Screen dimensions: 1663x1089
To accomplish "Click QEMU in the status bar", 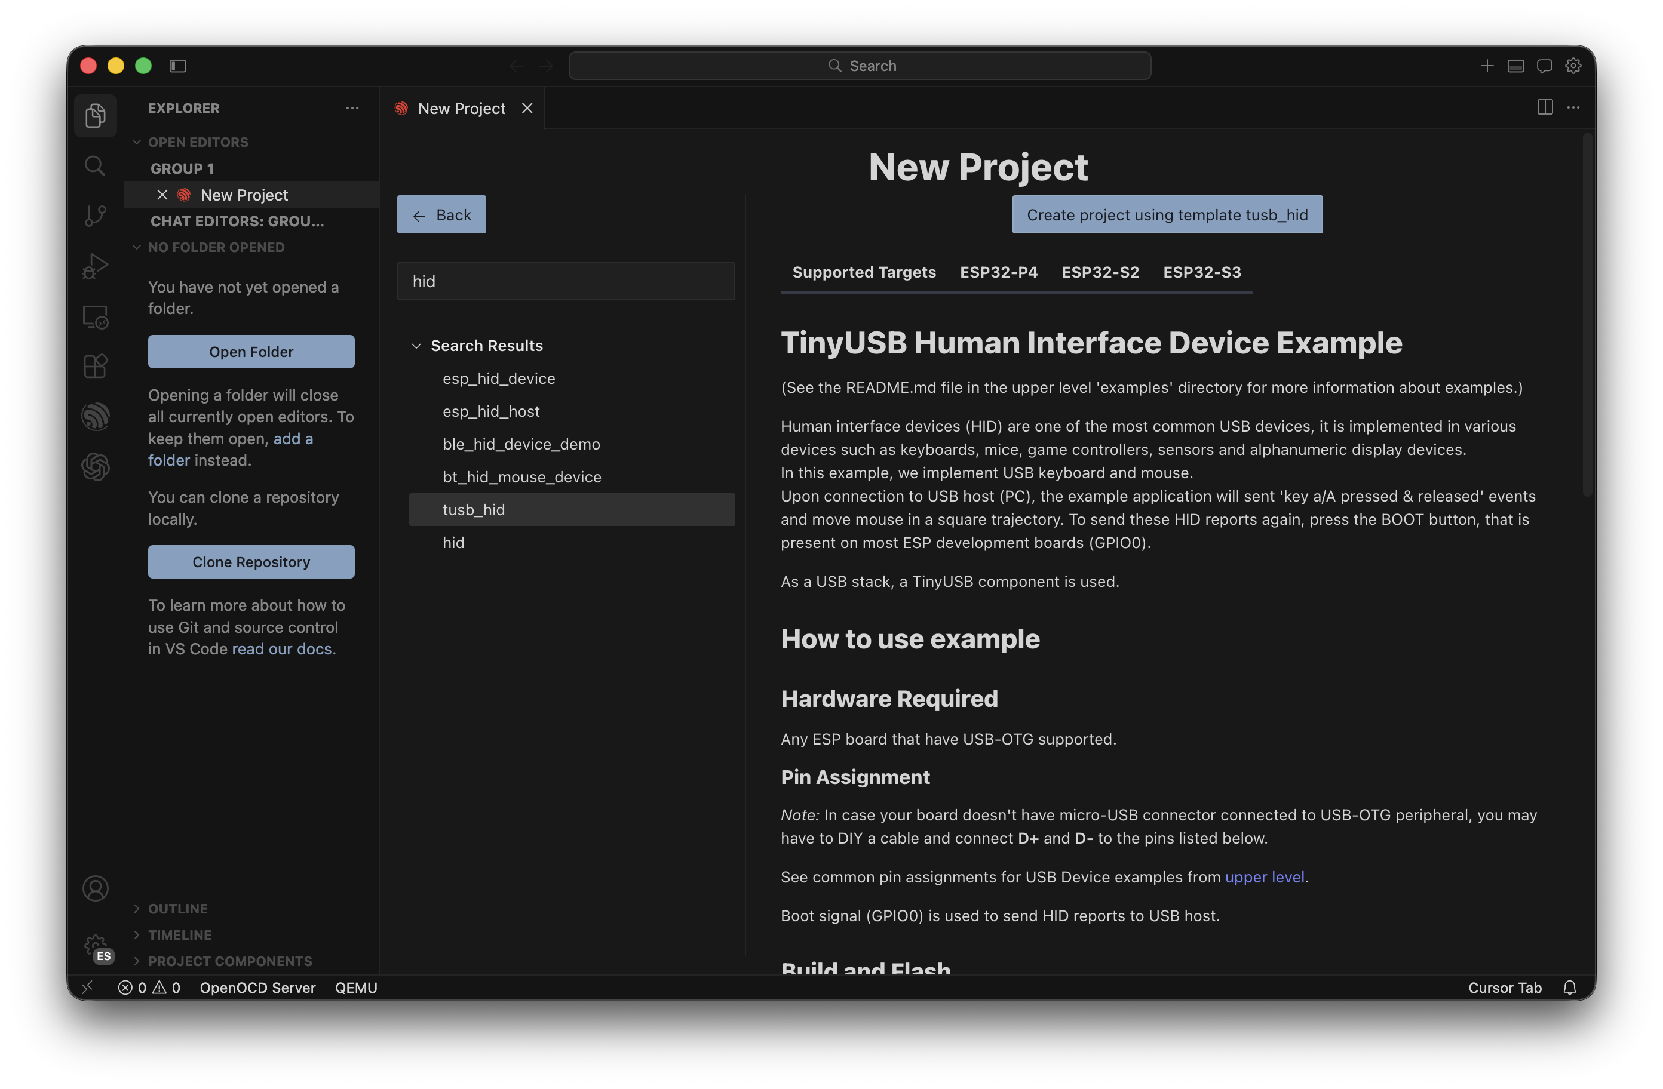I will click(355, 987).
